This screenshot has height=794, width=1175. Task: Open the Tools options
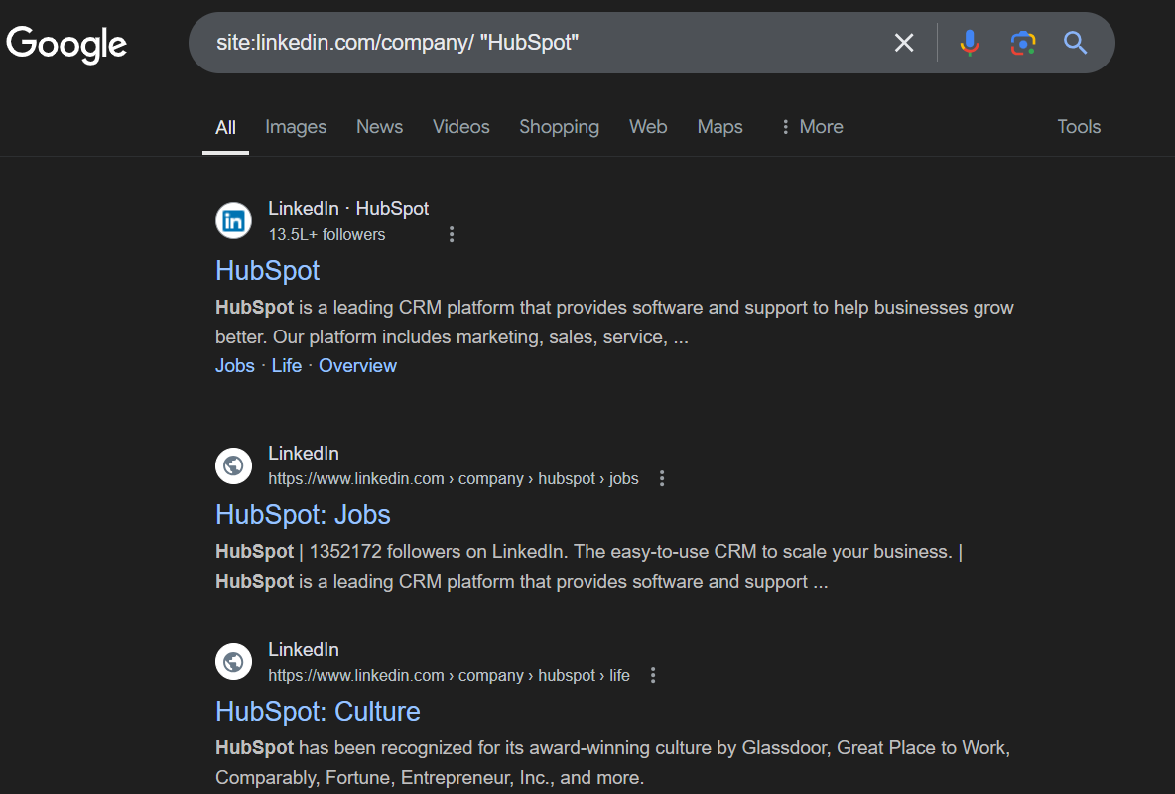(x=1079, y=127)
